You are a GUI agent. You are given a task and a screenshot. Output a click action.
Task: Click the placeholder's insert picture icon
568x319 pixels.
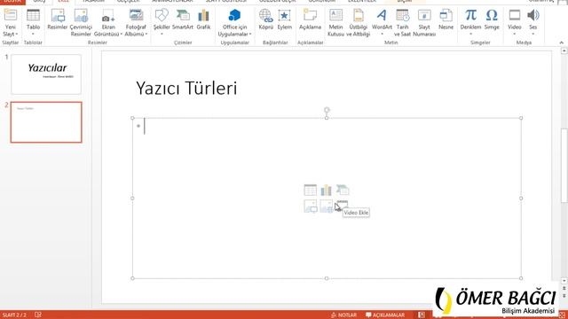point(310,206)
